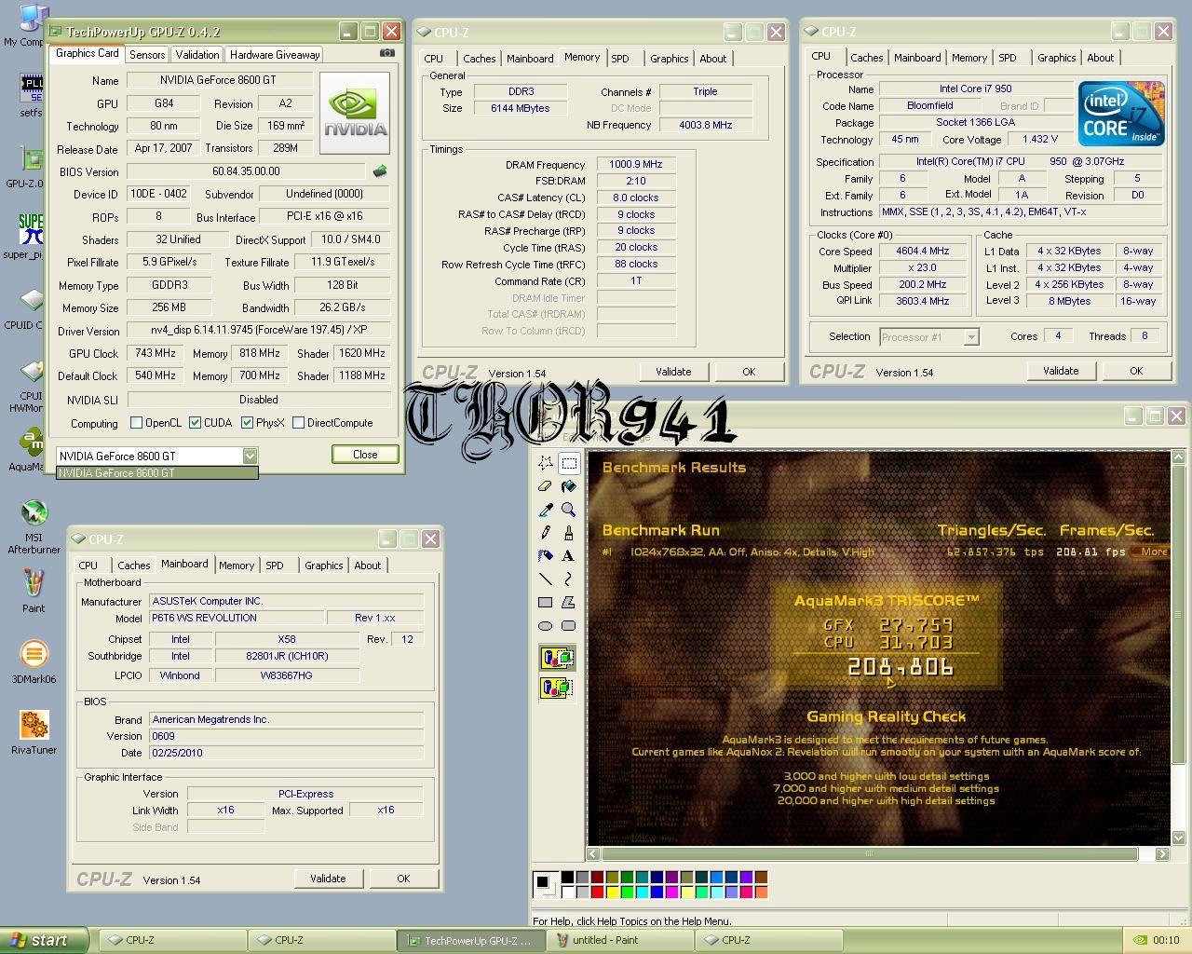Click Paint horizontal scrollbar right arrow
This screenshot has height=954, width=1192.
1162,853
